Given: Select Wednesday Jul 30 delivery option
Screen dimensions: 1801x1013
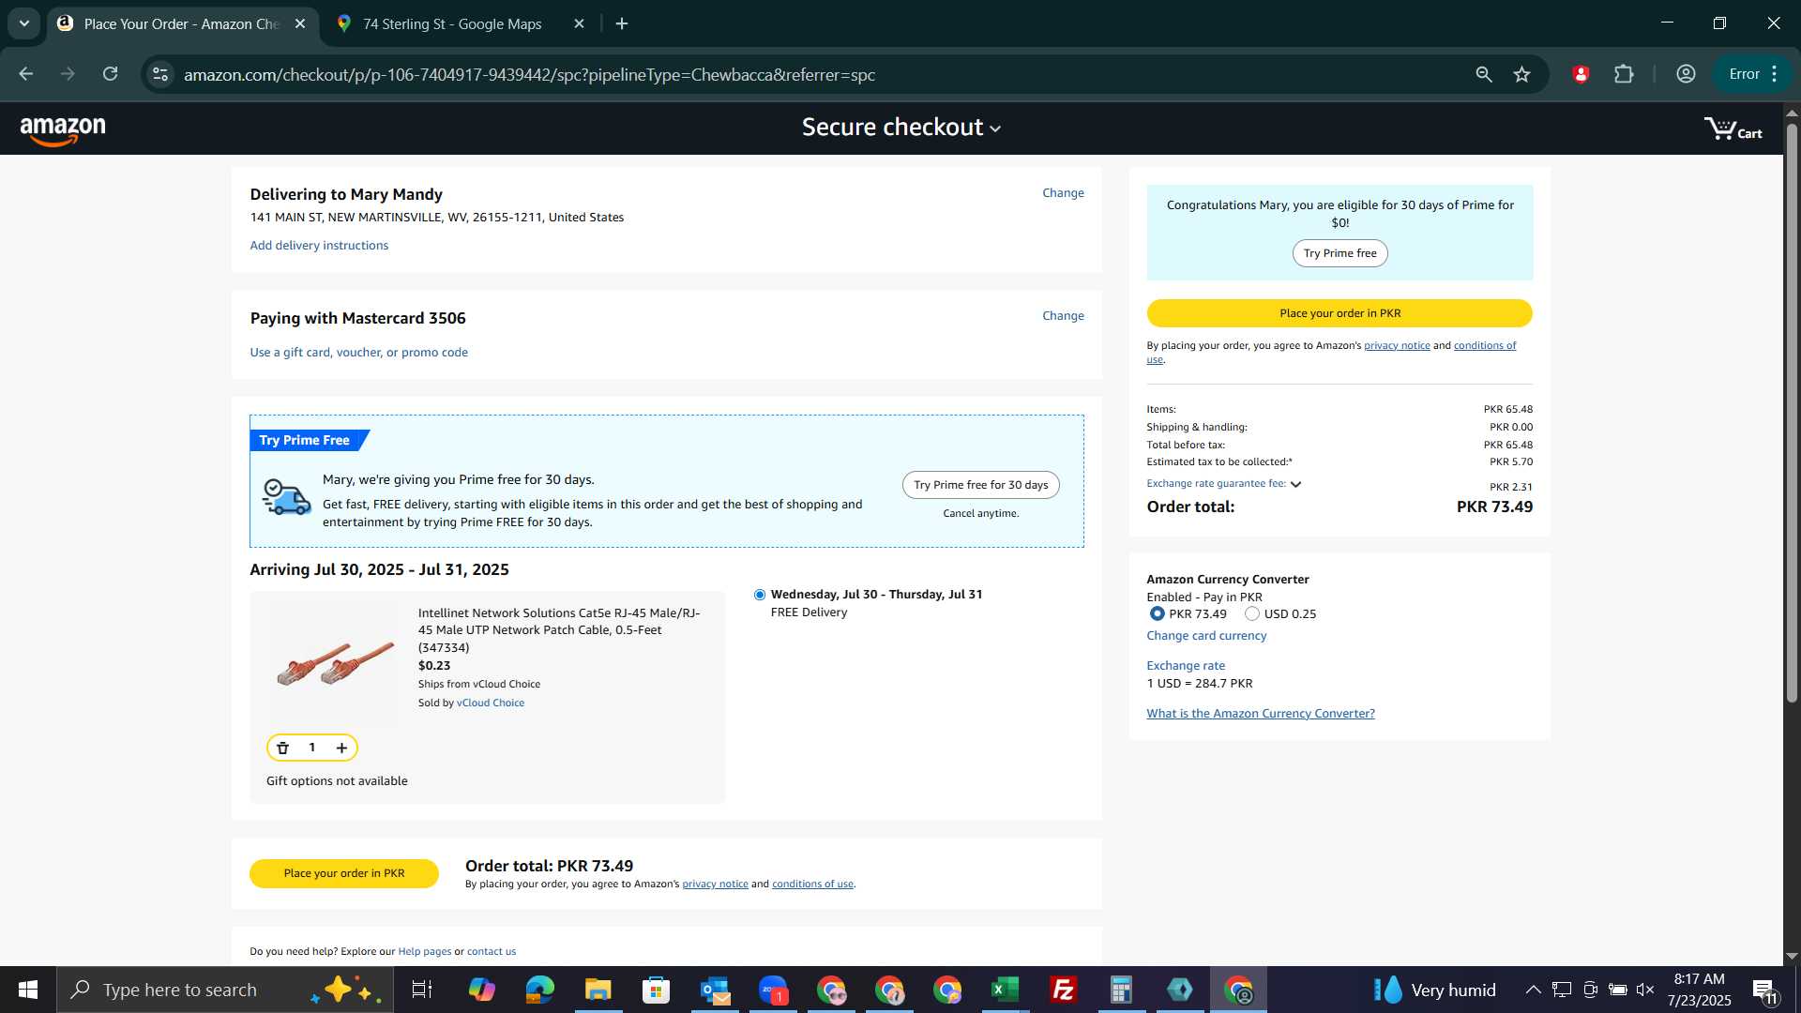Looking at the screenshot, I should [x=760, y=595].
